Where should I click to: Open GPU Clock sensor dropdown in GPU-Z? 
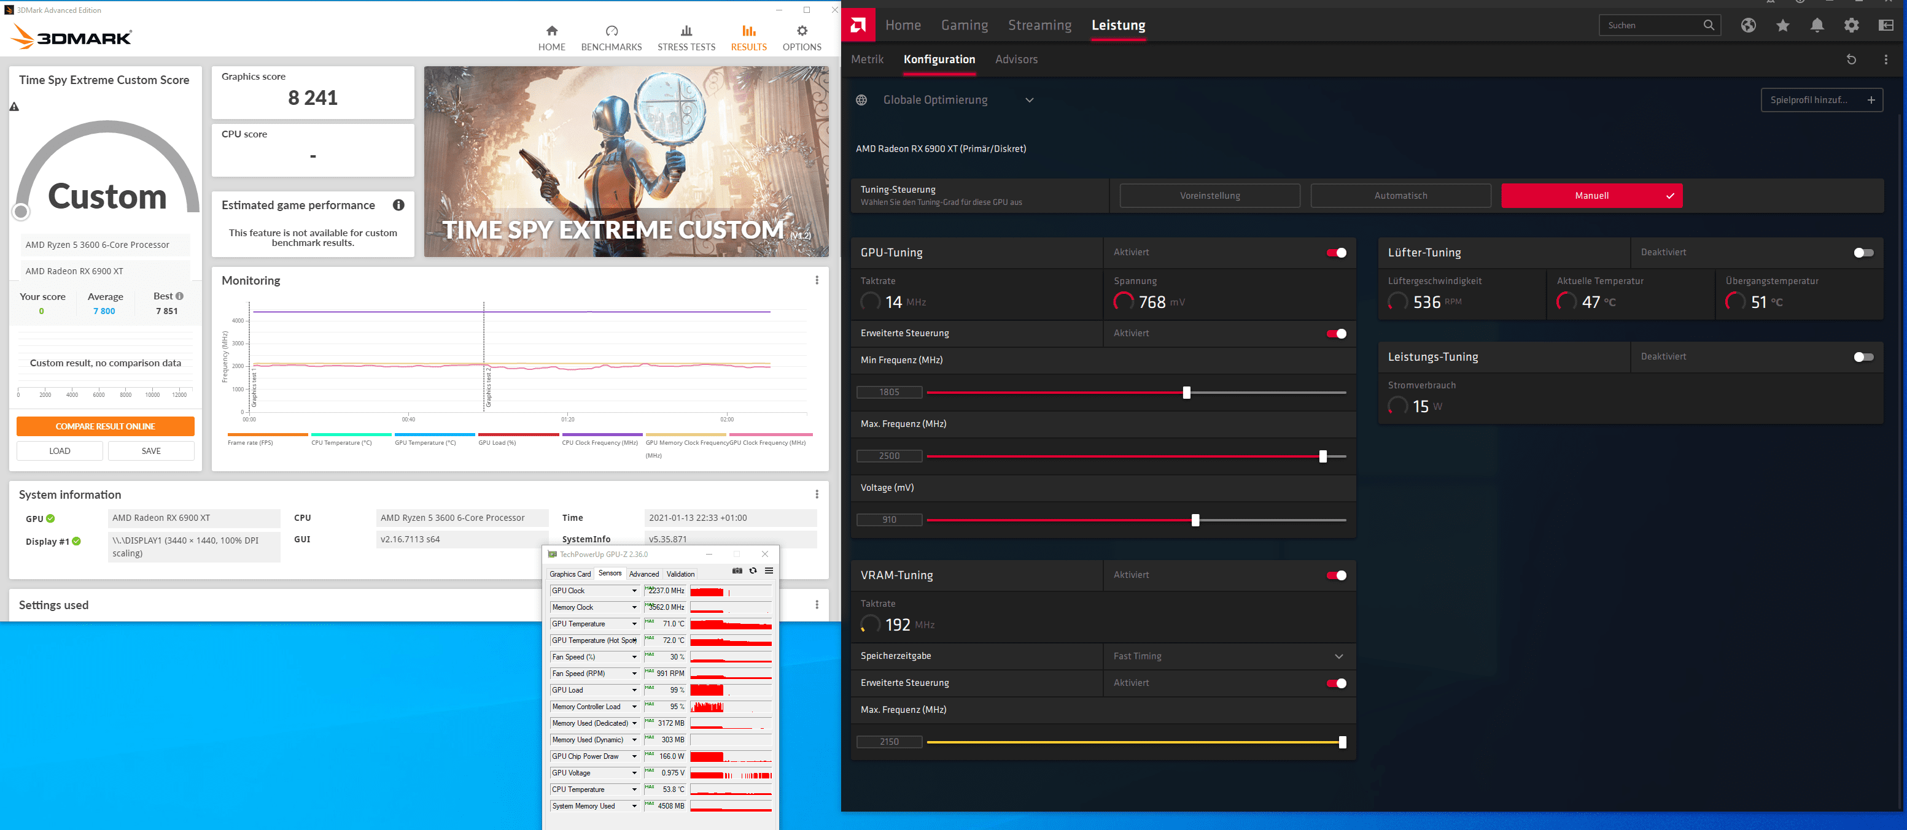(634, 591)
